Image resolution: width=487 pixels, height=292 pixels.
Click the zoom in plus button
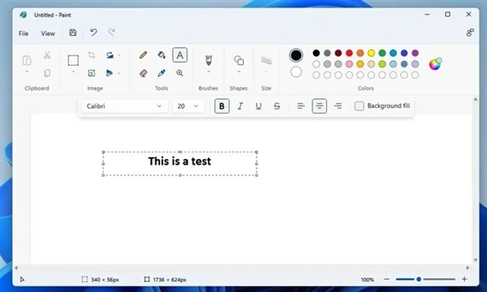464,279
